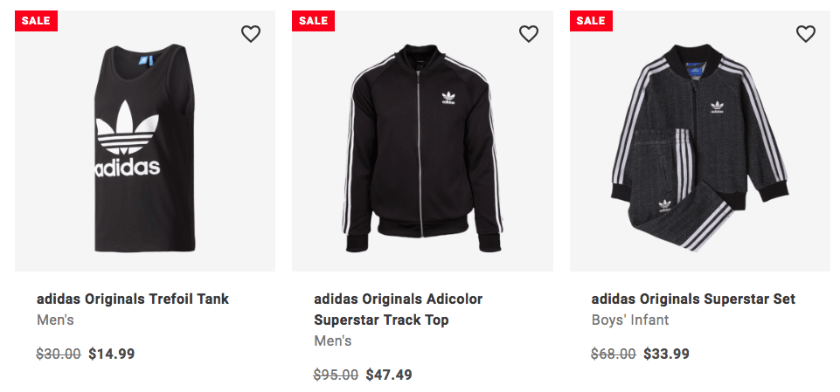Click heart icon on Superstar Set
The width and height of the screenshot is (840, 392).
tap(806, 34)
